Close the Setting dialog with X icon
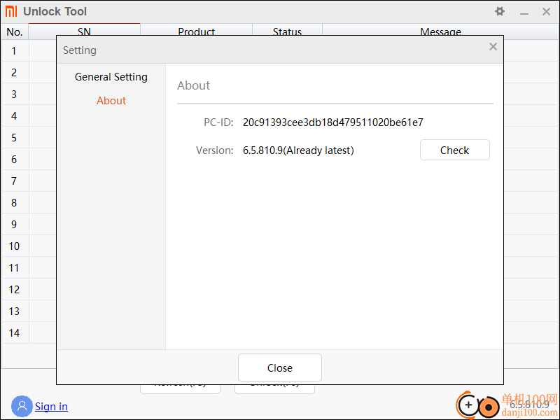 493,46
